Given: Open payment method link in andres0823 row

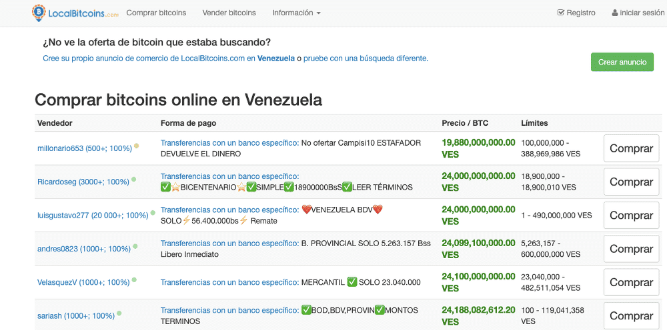Looking at the screenshot, I should pyautogui.click(x=229, y=244).
